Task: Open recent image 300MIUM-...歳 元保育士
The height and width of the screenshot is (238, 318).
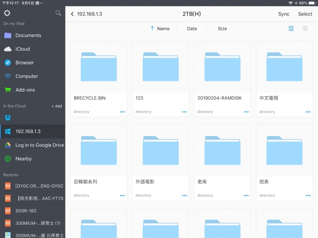Action: click(x=32, y=235)
